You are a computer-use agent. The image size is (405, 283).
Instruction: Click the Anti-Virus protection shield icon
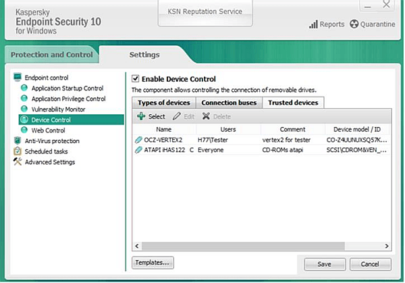point(18,140)
